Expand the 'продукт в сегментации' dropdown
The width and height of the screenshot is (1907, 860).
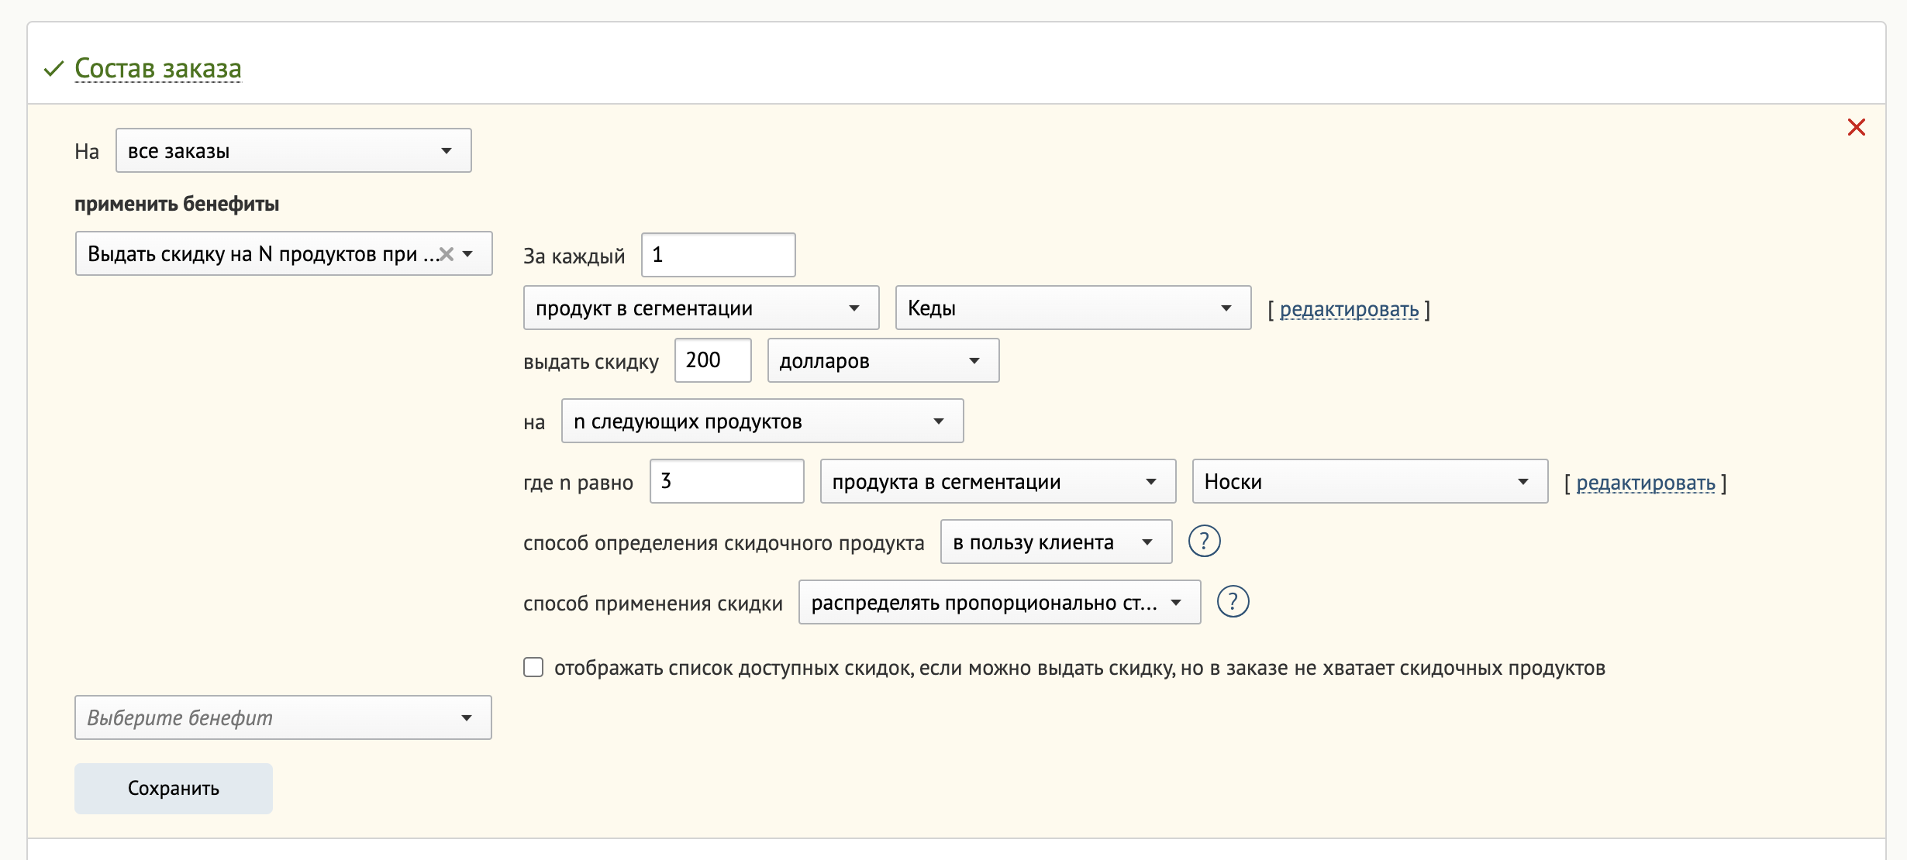coord(701,308)
